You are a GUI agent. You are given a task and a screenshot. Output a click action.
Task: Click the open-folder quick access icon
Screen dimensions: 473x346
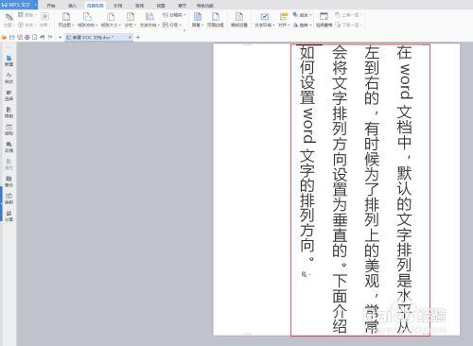(x=5, y=37)
